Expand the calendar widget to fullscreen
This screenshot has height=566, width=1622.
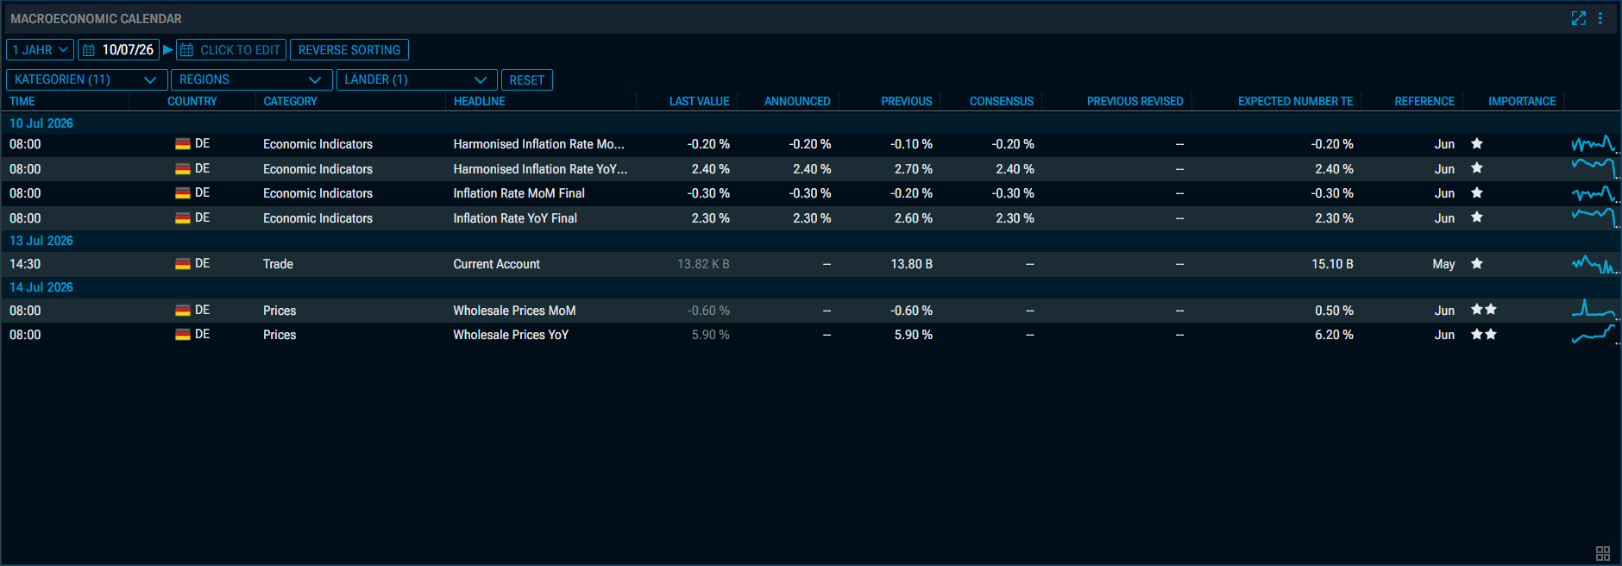coord(1578,18)
